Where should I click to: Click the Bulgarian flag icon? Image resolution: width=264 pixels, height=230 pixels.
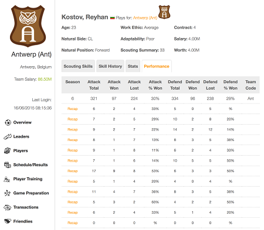click(112, 18)
